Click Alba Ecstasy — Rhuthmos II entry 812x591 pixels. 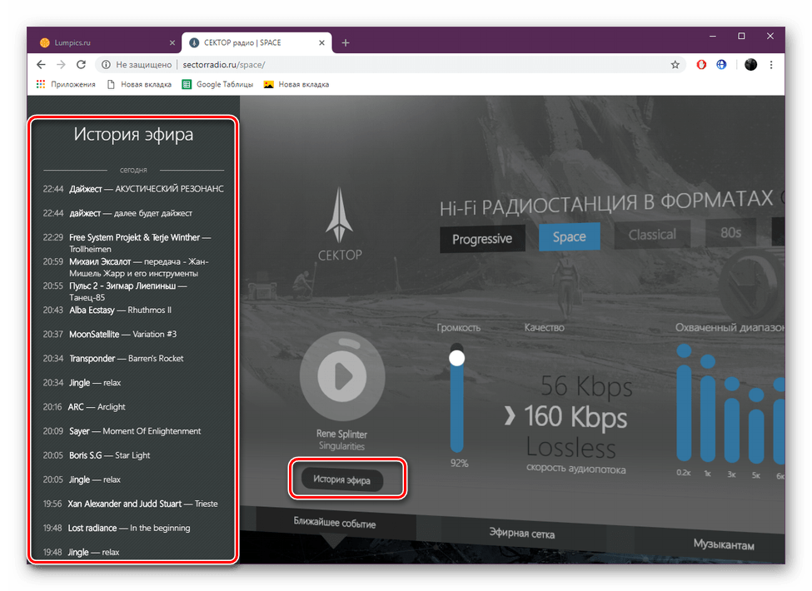pos(107,310)
